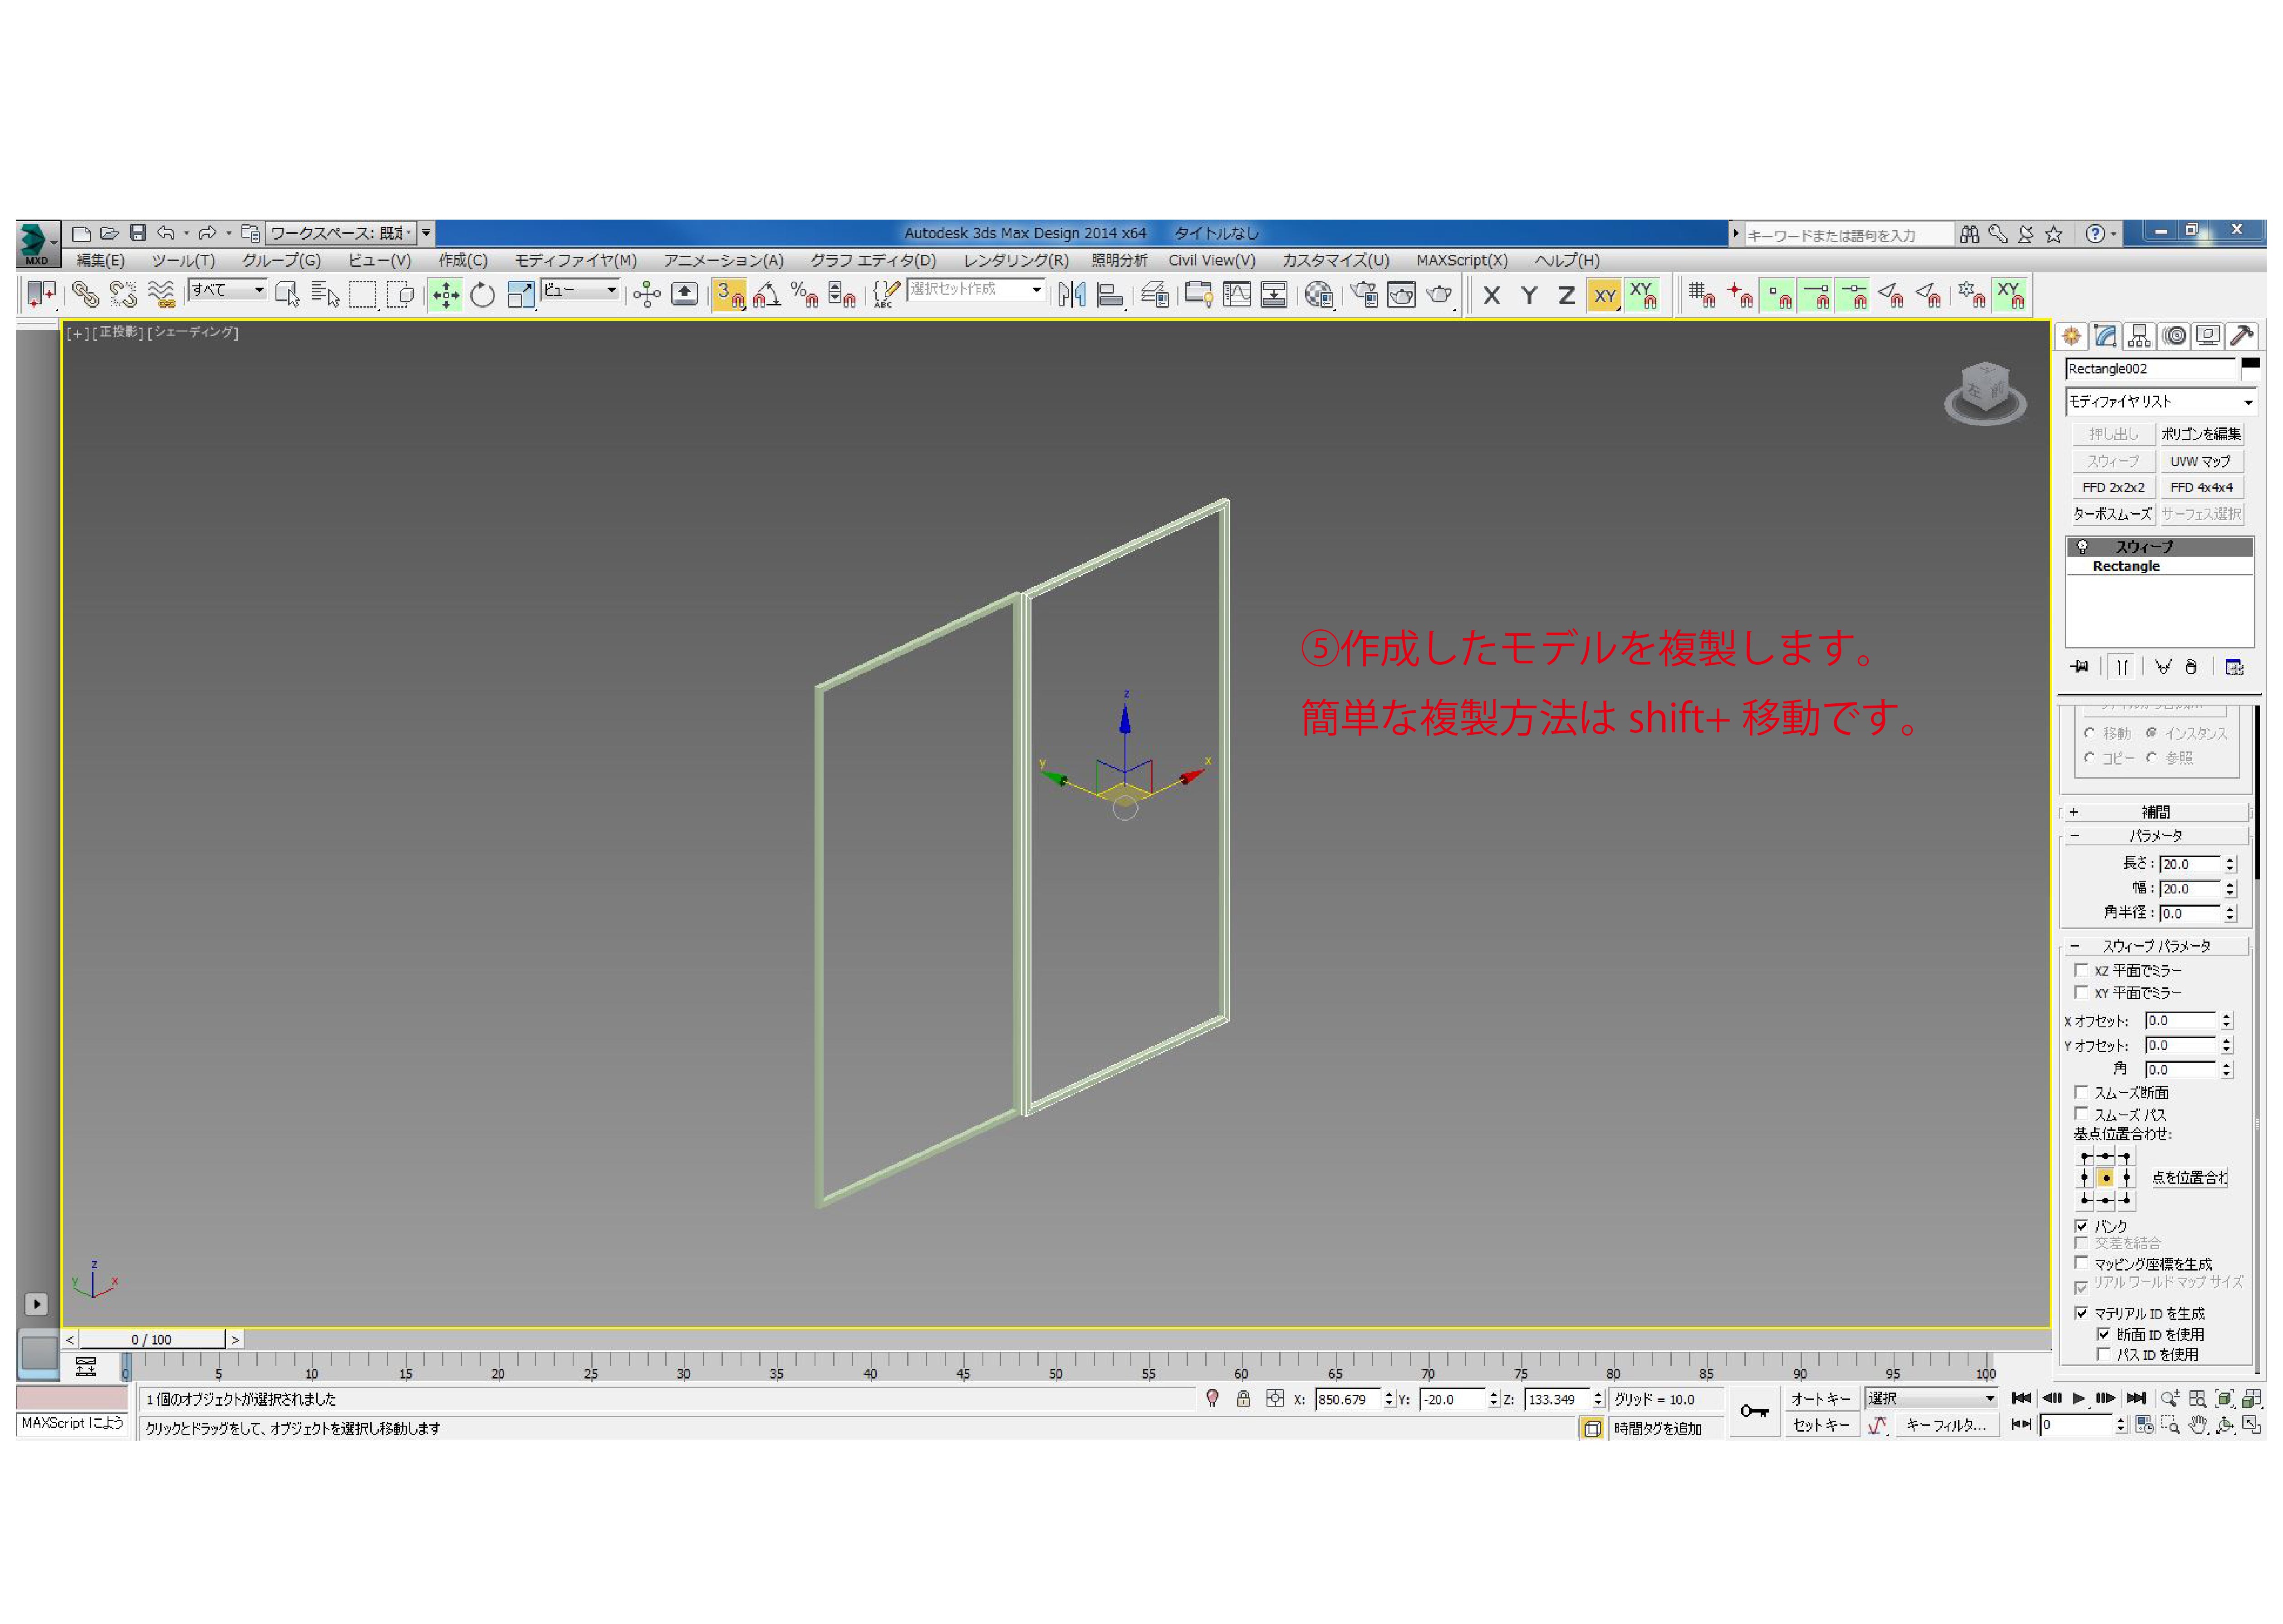Select the Move transform tool
The width and height of the screenshot is (2283, 1624).
tap(445, 295)
